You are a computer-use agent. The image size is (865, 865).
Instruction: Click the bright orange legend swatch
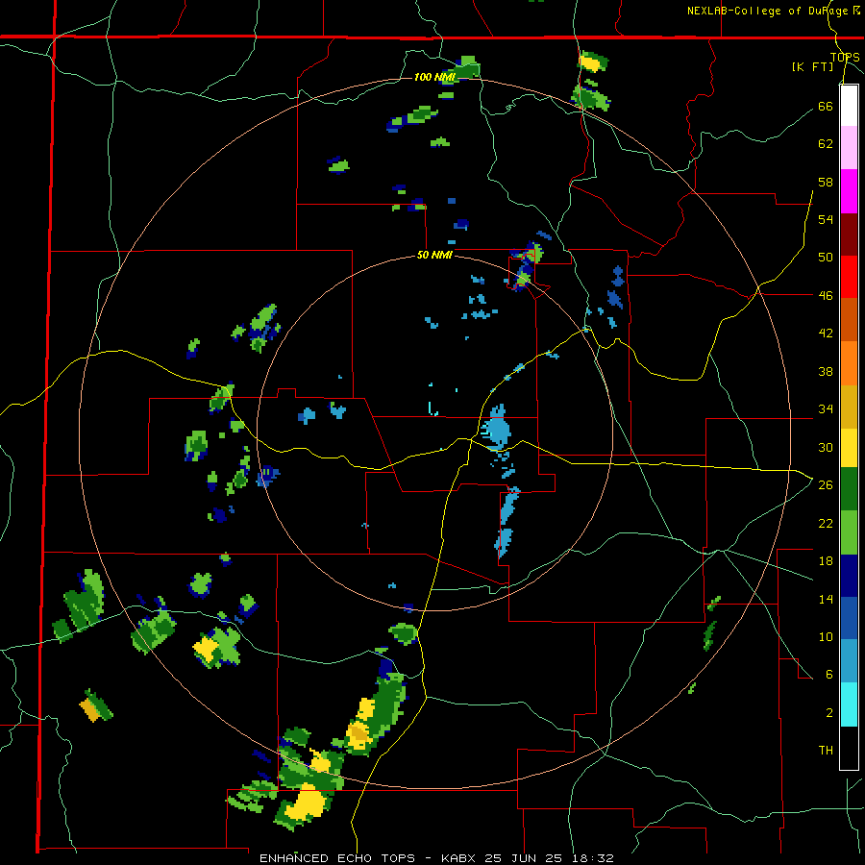[849, 363]
